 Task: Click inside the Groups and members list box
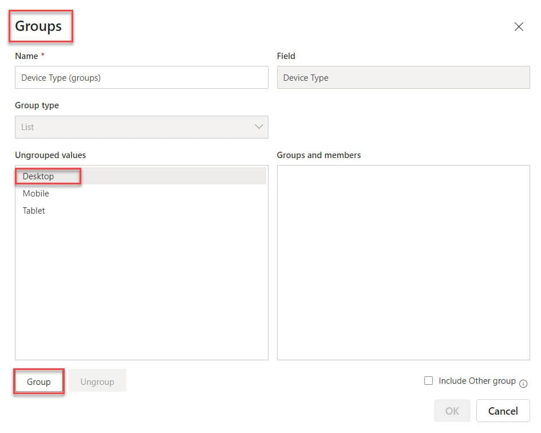[404, 262]
